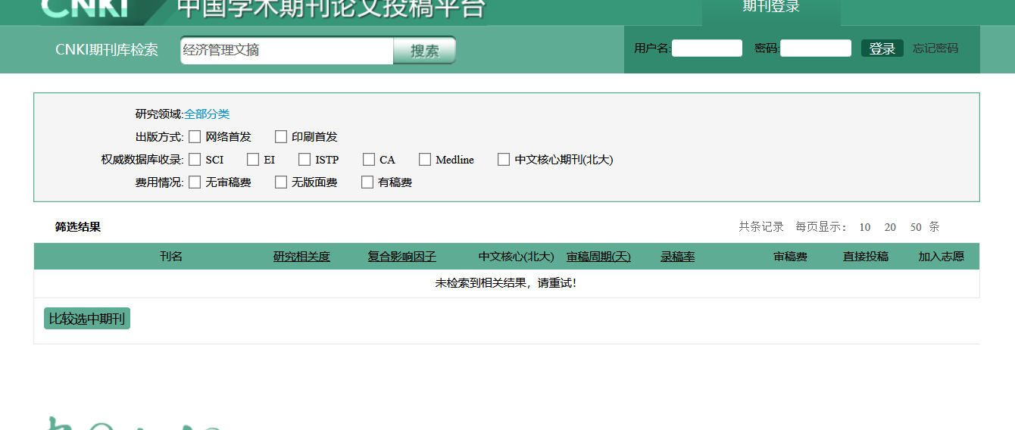Sort by 复合影响因子 column header

point(402,257)
